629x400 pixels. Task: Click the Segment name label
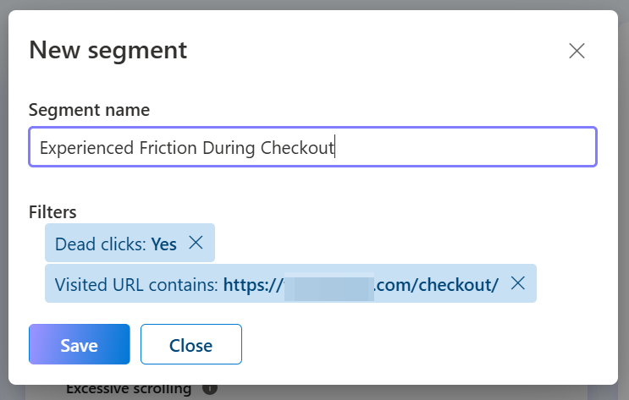pos(89,110)
